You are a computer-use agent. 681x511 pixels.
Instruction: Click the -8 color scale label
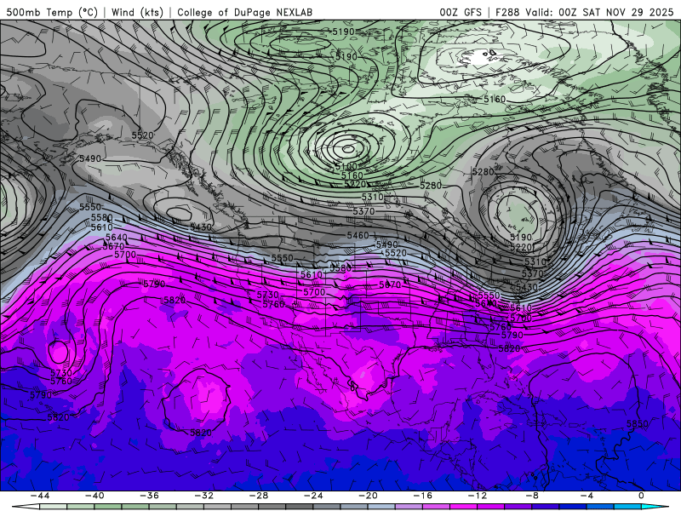click(x=533, y=496)
